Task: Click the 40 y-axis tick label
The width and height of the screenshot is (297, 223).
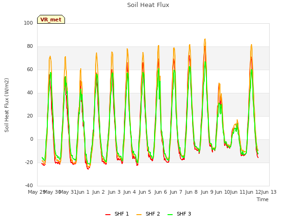Action: 30,93
